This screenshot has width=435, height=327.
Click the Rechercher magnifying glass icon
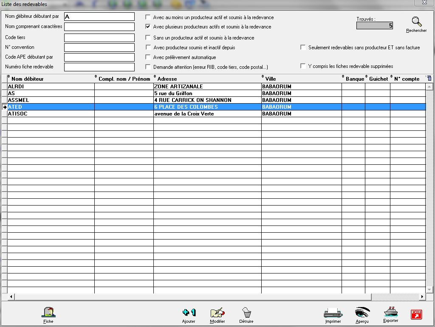[416, 22]
